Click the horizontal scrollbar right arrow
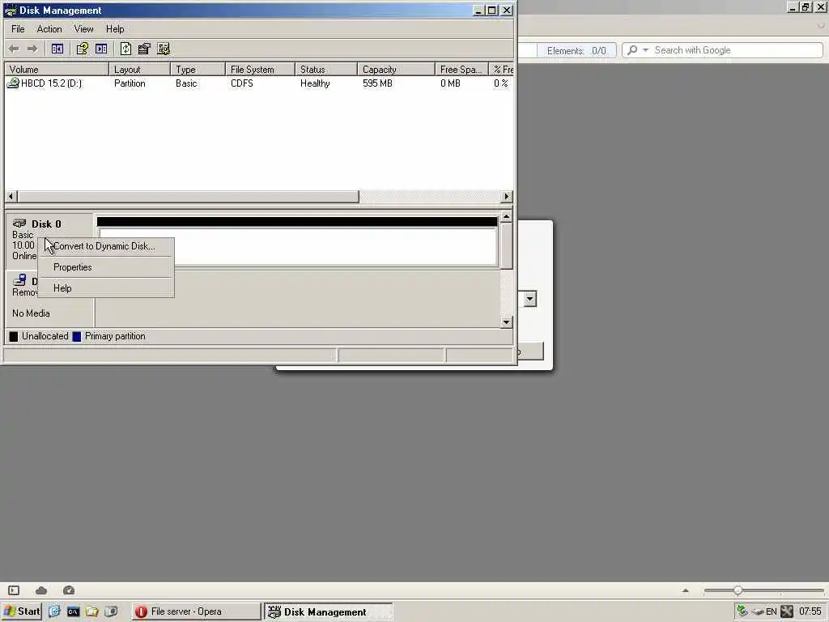 [507, 197]
